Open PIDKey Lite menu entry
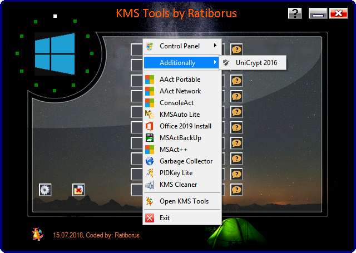 (x=176, y=173)
